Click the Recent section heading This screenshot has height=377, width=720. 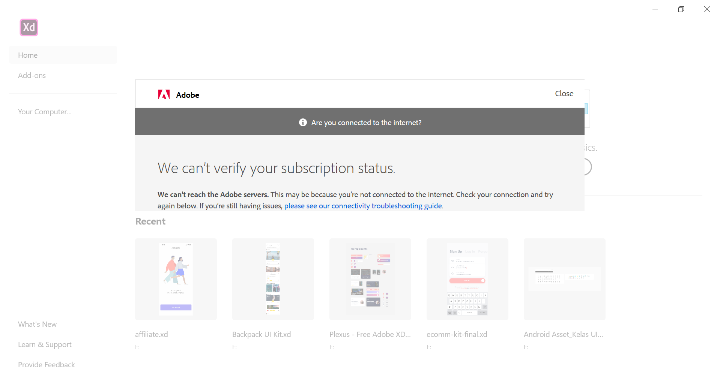(150, 221)
